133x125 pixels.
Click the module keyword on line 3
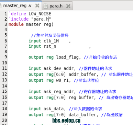(16, 24)
